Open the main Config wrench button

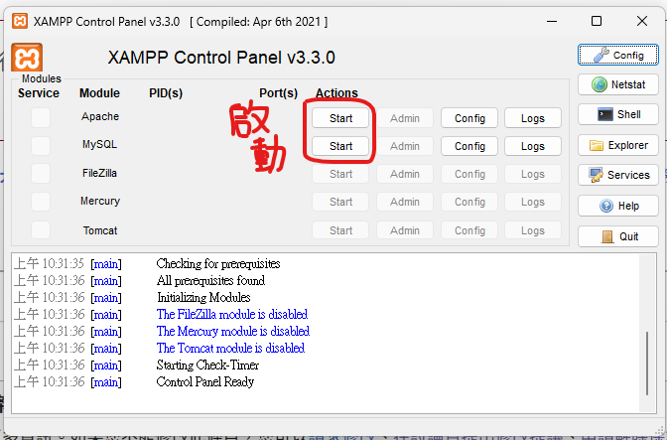[x=618, y=55]
